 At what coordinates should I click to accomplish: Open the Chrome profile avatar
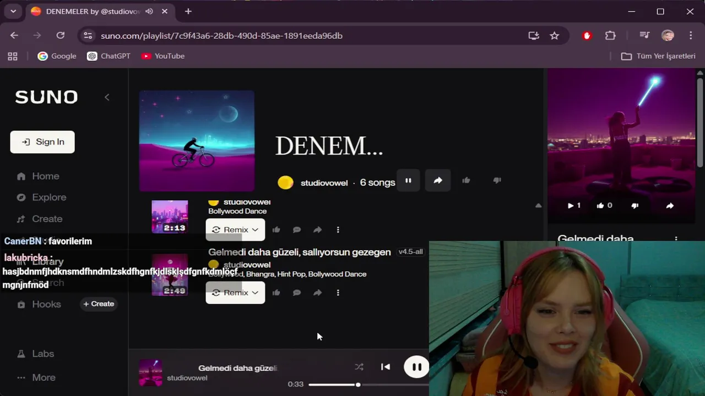[668, 36]
